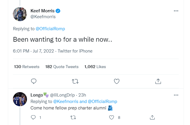Open Longo's avatar thumbnail
Image resolution: width=190 pixels, height=125 pixels.
pos(20,99)
